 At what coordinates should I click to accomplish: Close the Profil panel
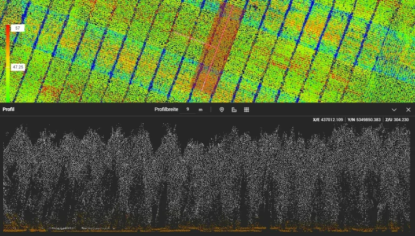pyautogui.click(x=408, y=109)
